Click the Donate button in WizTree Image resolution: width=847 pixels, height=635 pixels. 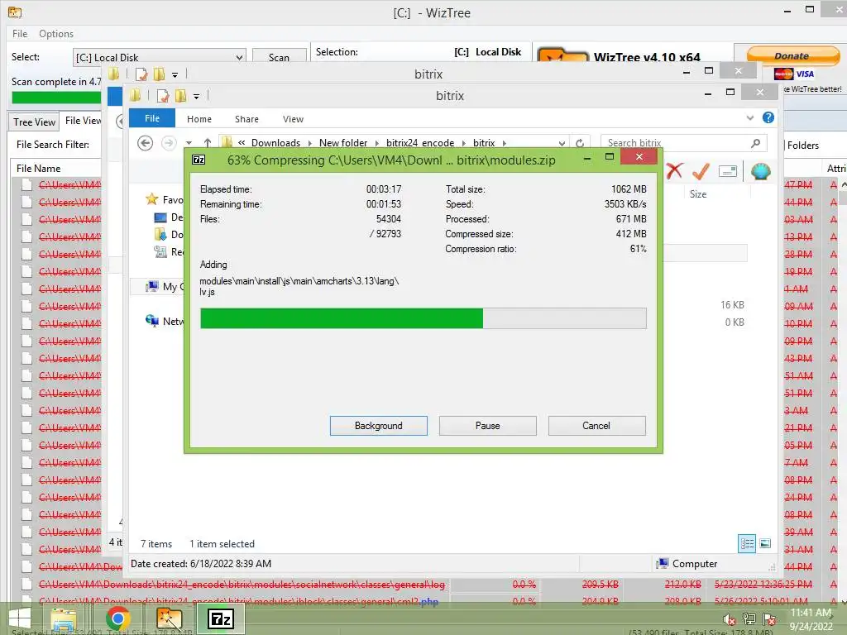pos(792,55)
